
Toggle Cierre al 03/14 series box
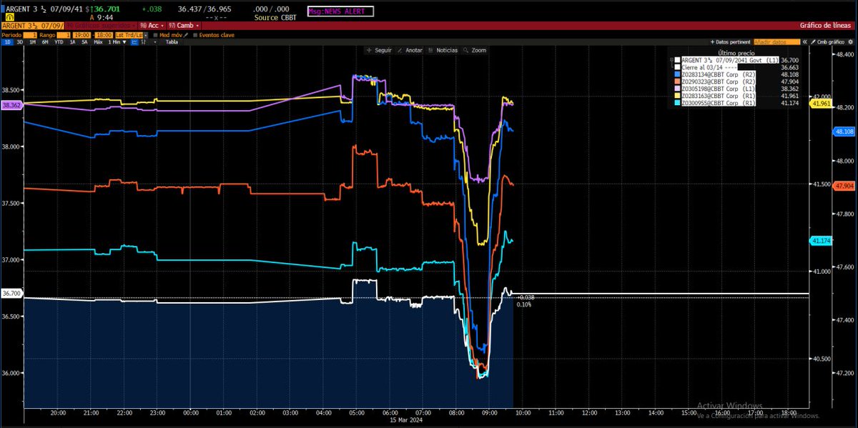click(x=677, y=67)
